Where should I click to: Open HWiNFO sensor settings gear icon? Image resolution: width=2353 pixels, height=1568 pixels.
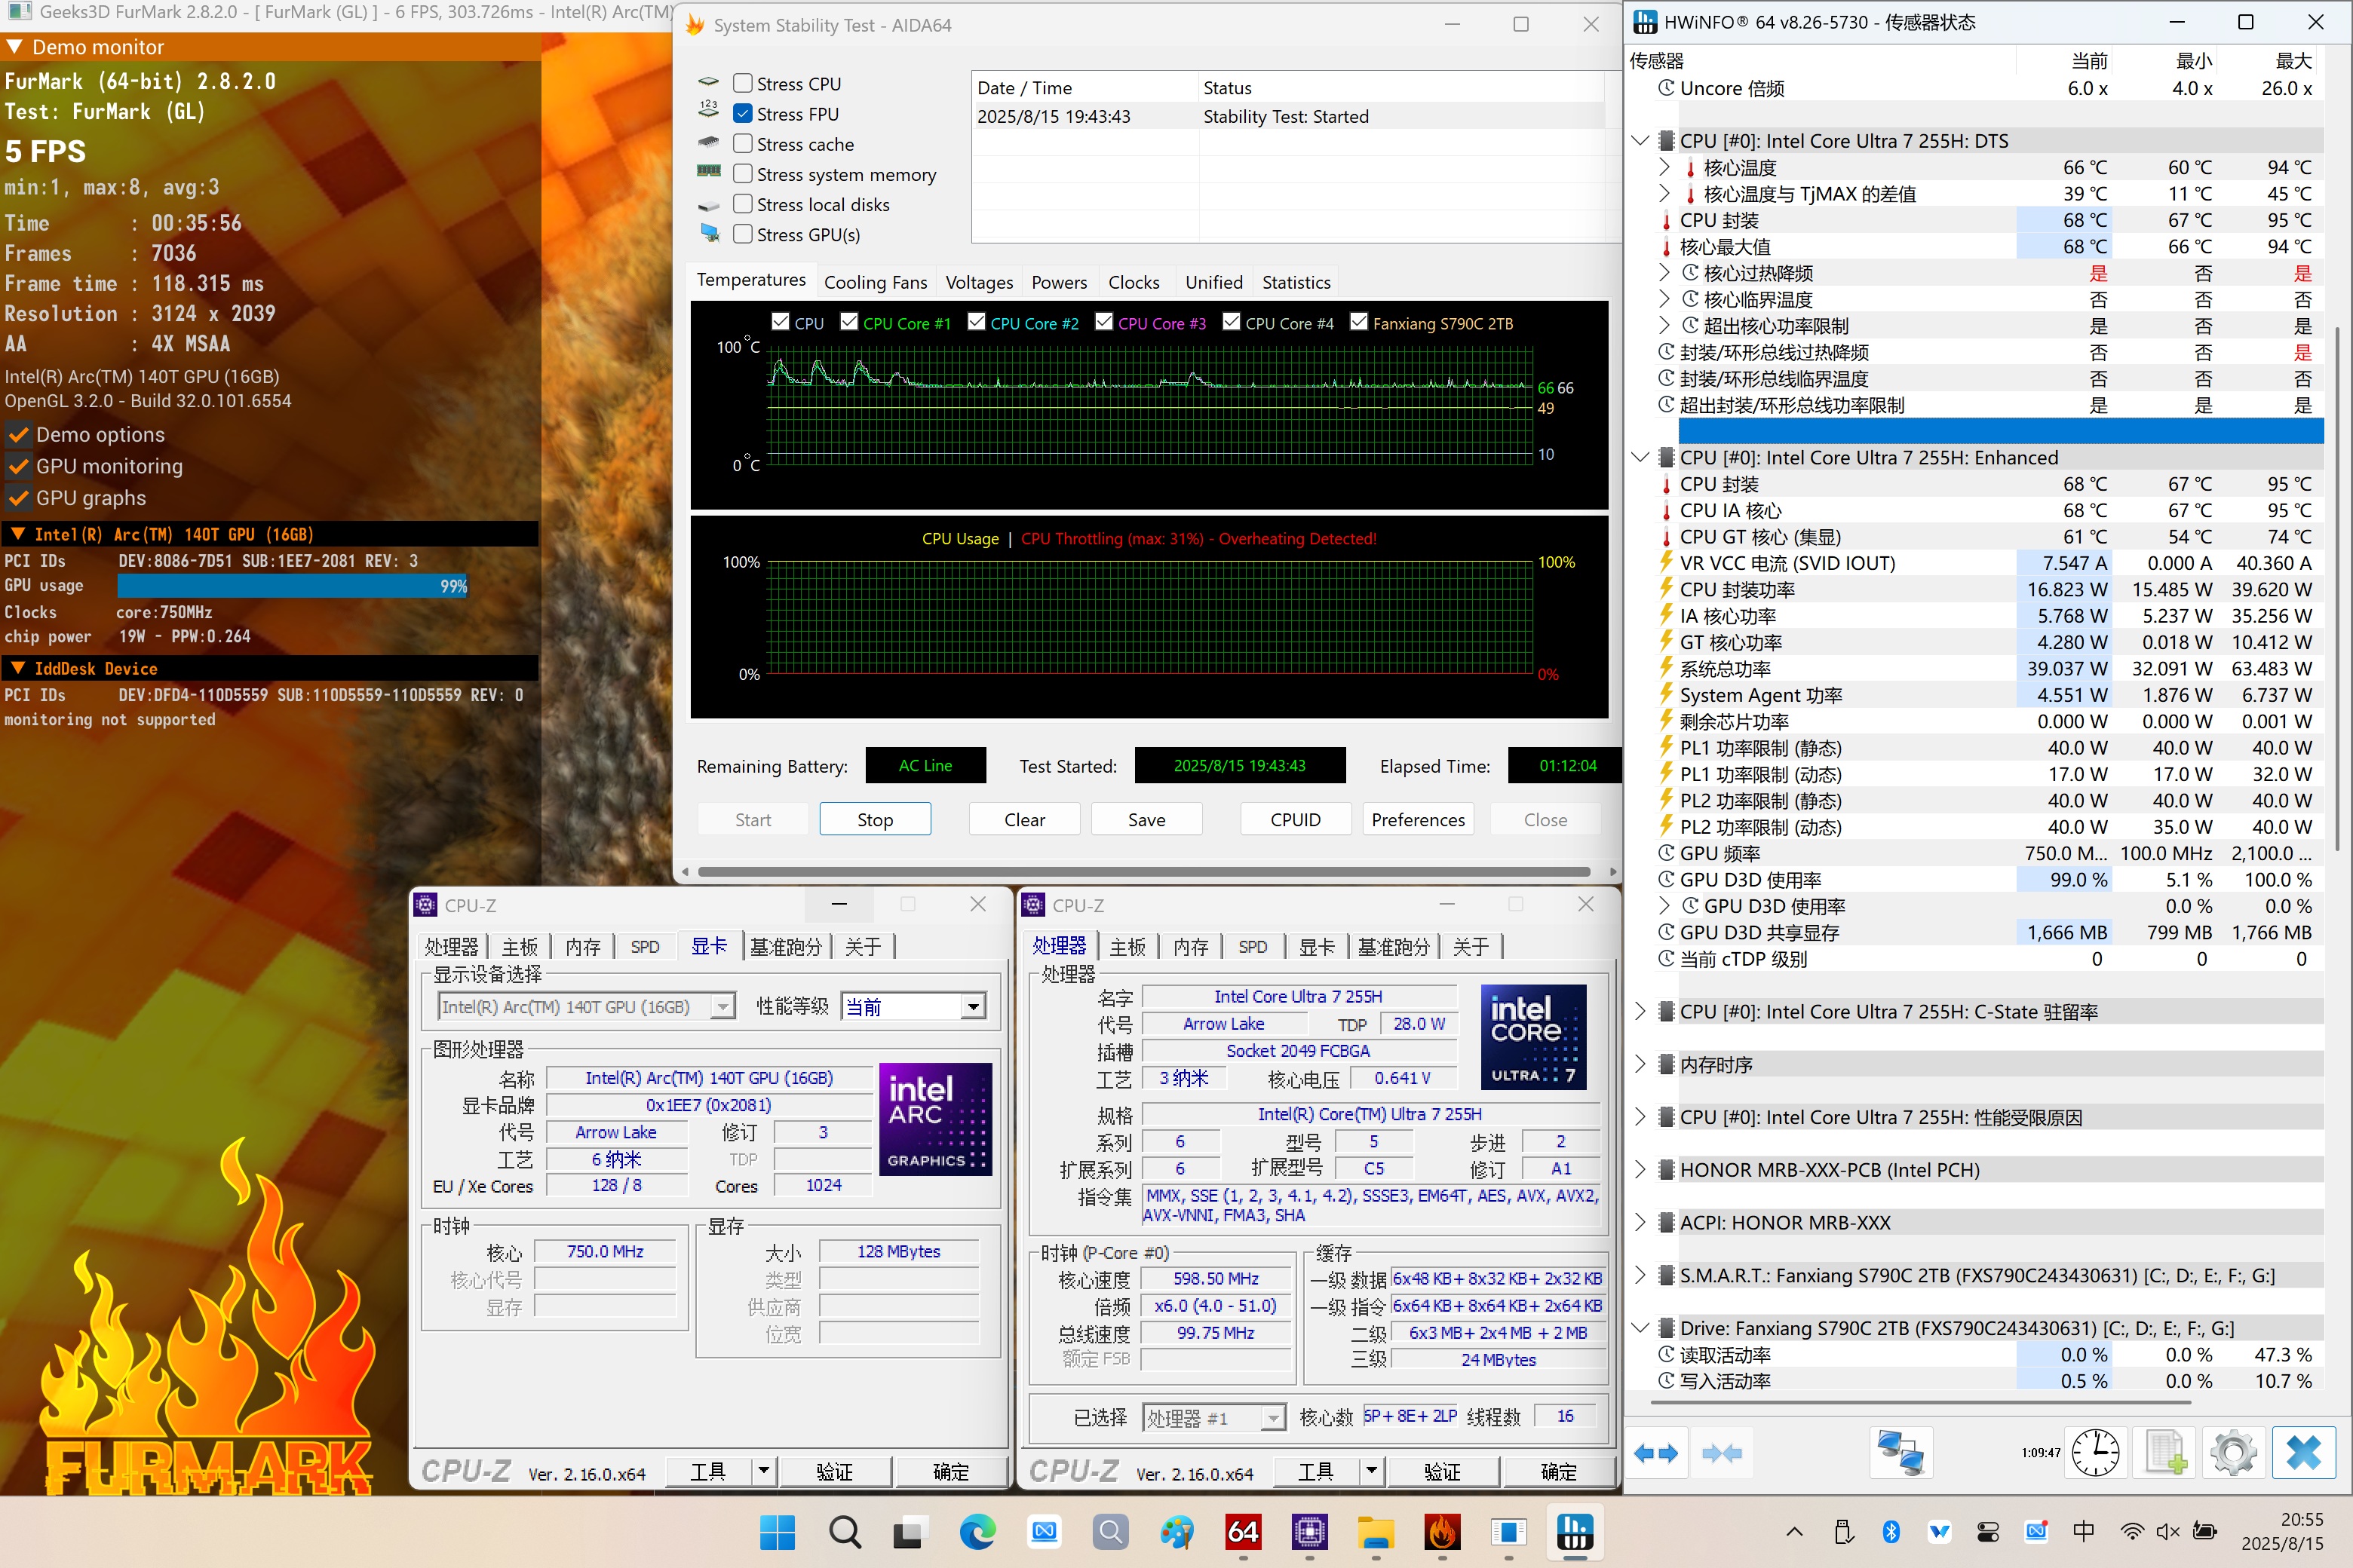[2233, 1453]
